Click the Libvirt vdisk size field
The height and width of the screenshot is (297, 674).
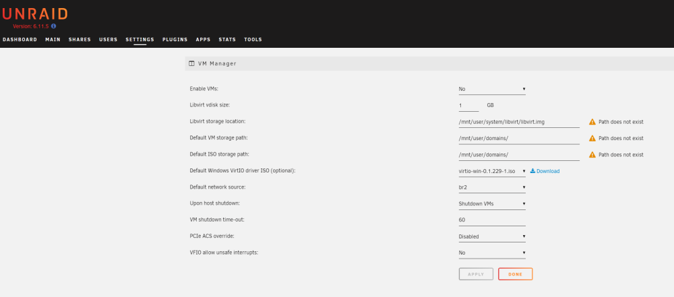tap(468, 105)
